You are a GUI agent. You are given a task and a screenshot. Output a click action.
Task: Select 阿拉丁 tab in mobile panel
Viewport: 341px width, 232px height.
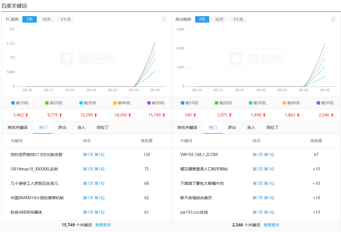tap(272, 127)
